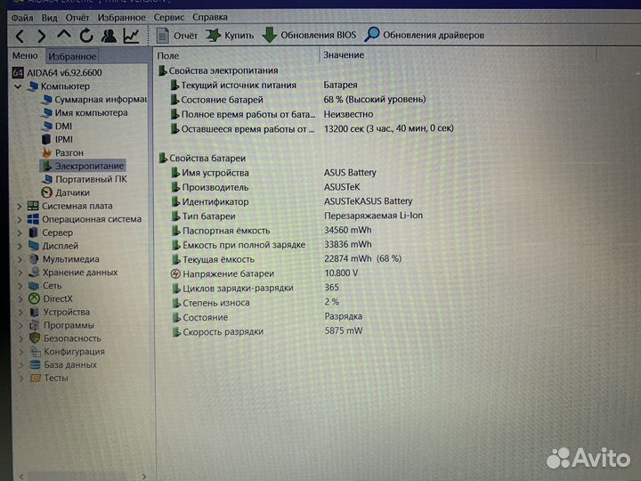Screen dimensions: 641x481
Task: Select Циклов зарядки-разрядки row
Action: point(256,288)
